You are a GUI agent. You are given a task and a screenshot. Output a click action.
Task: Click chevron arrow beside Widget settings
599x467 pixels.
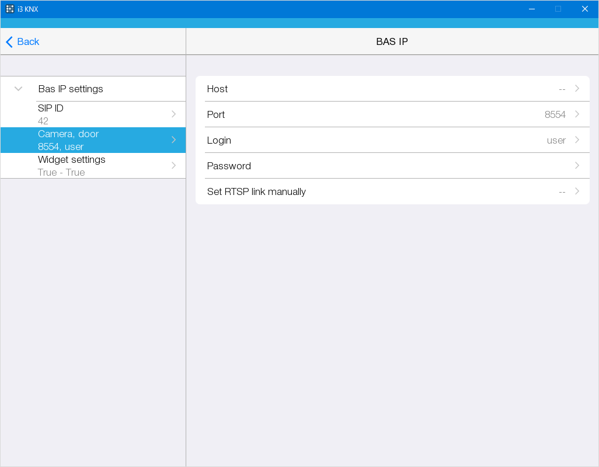[x=173, y=166]
